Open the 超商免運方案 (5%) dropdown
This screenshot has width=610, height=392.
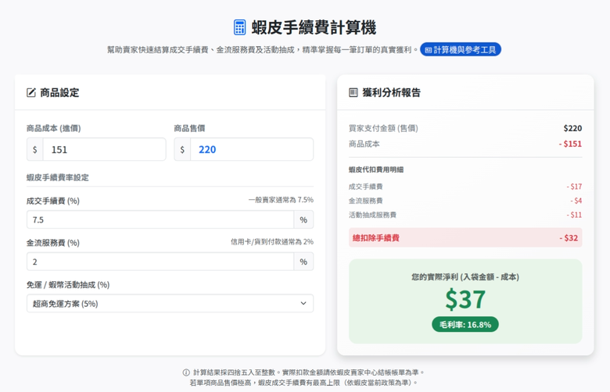170,304
